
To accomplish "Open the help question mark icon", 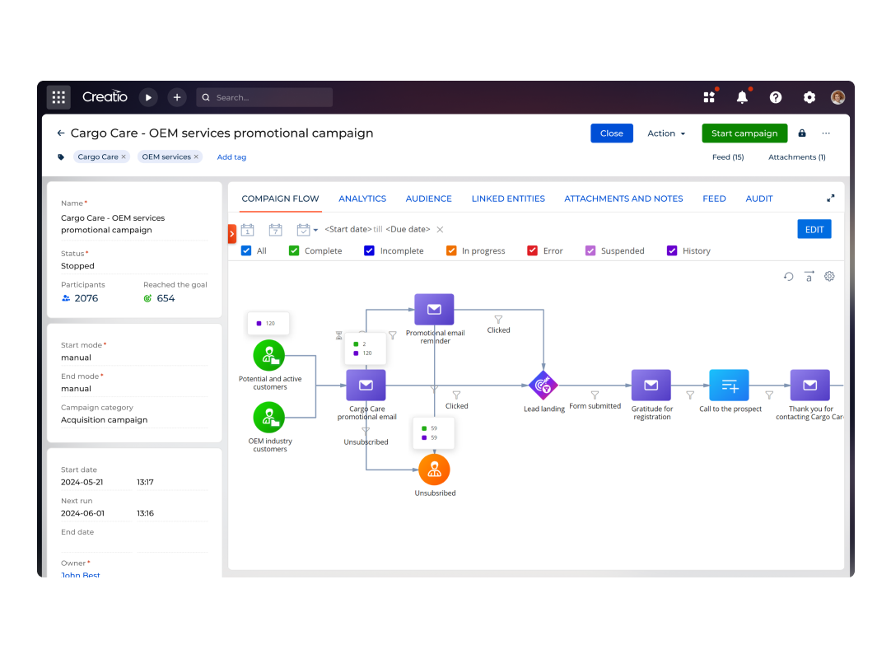I will pos(776,97).
